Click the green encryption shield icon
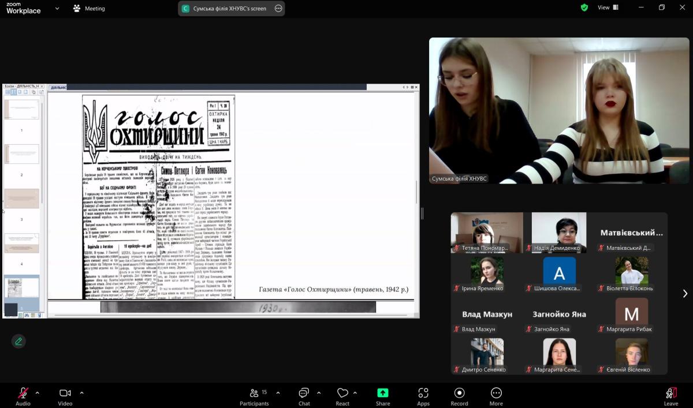 pos(584,8)
